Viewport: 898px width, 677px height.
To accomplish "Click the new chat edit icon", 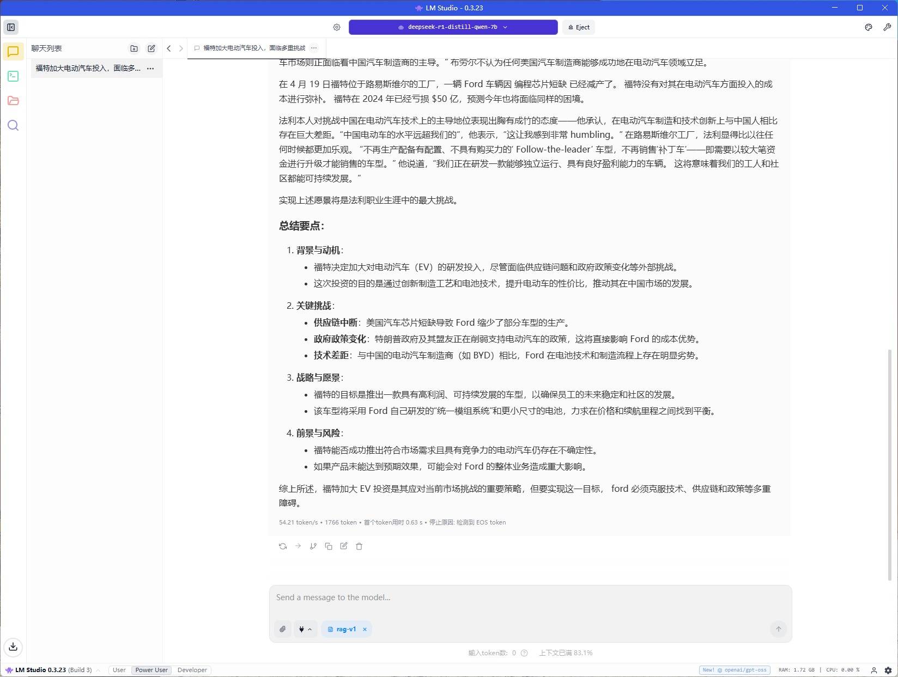I will [151, 48].
